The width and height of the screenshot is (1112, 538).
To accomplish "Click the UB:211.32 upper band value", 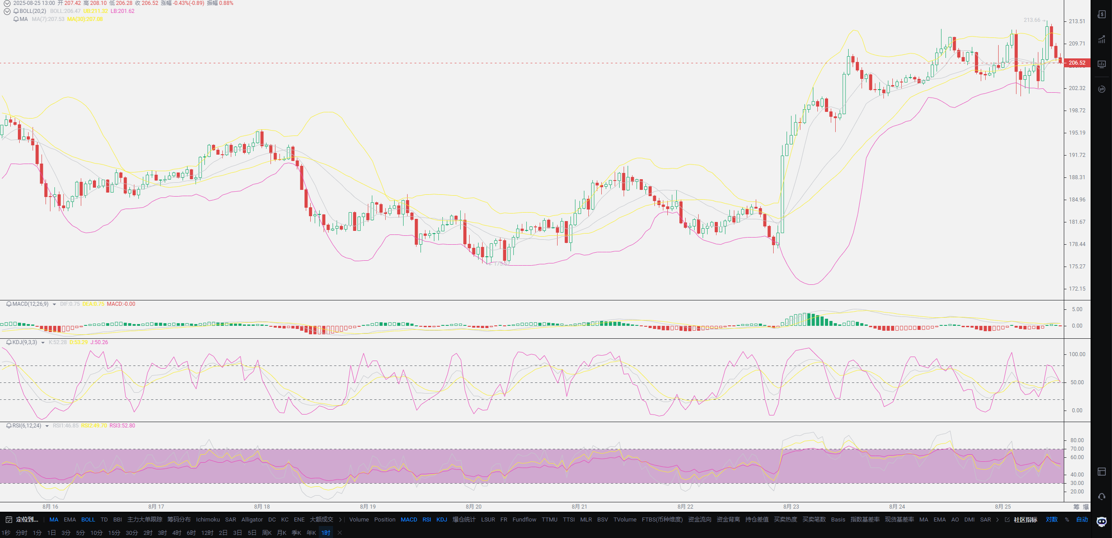I will pyautogui.click(x=96, y=11).
